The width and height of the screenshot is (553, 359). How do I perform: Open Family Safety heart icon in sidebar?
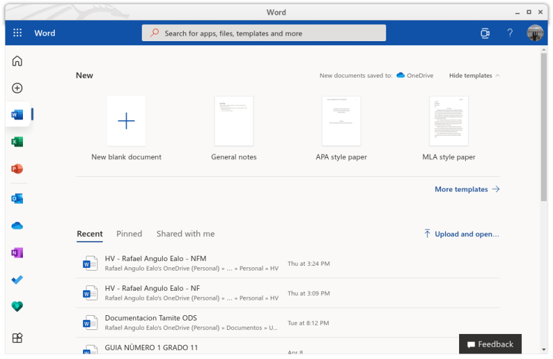[17, 306]
